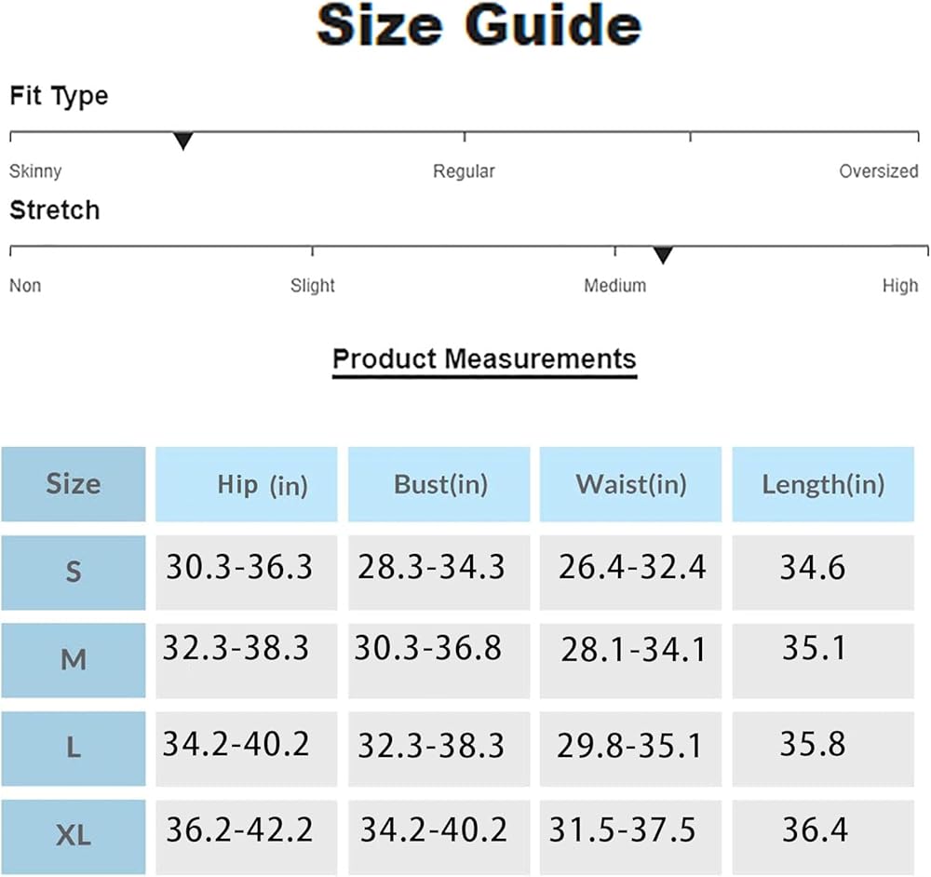Click the 36.4 length cell
Image resolution: width=931 pixels, height=877 pixels.
814,830
